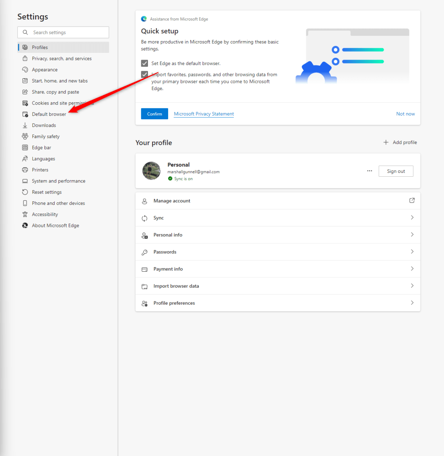Select Share, copy and paste label
444x456 pixels.
(55, 92)
